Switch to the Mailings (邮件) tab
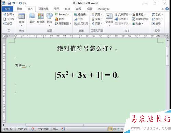Image resolution: width=171 pixels, height=133 pixels. pos(67,9)
